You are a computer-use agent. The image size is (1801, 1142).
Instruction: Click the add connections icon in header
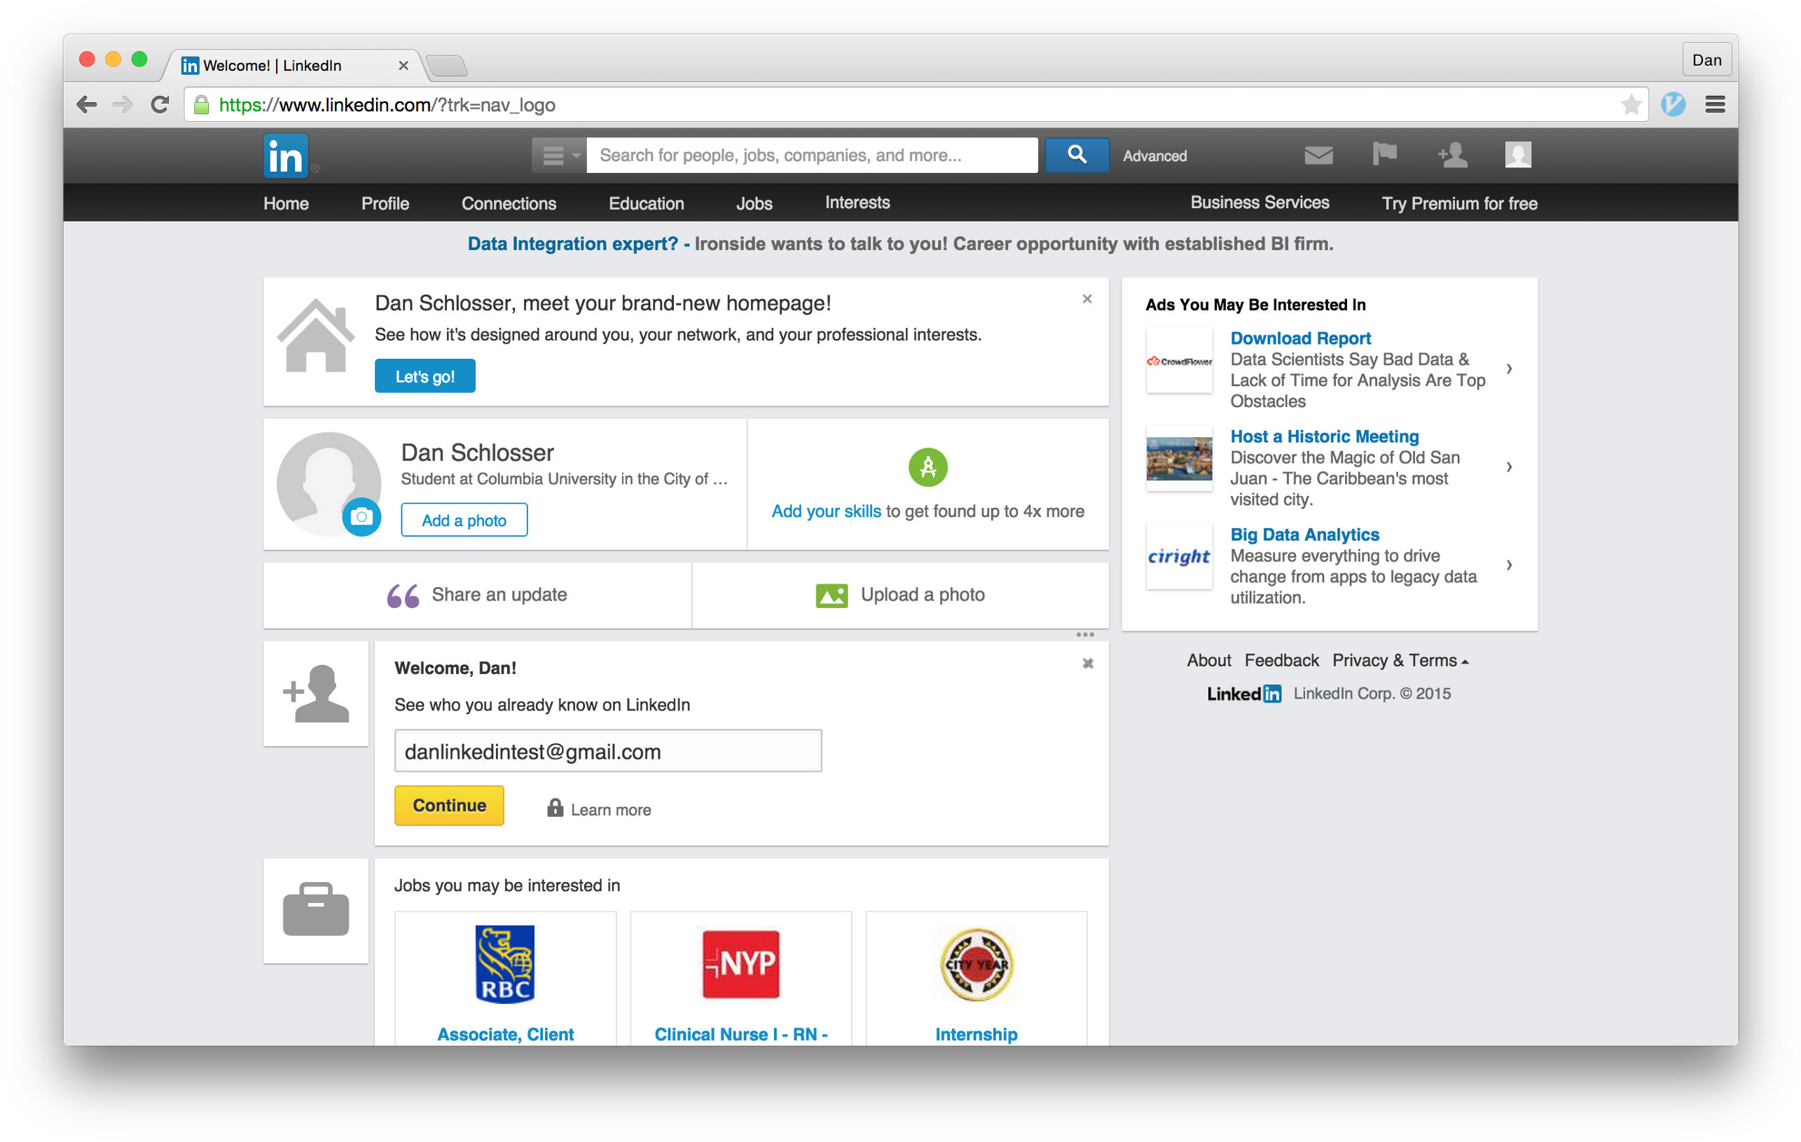click(1451, 155)
